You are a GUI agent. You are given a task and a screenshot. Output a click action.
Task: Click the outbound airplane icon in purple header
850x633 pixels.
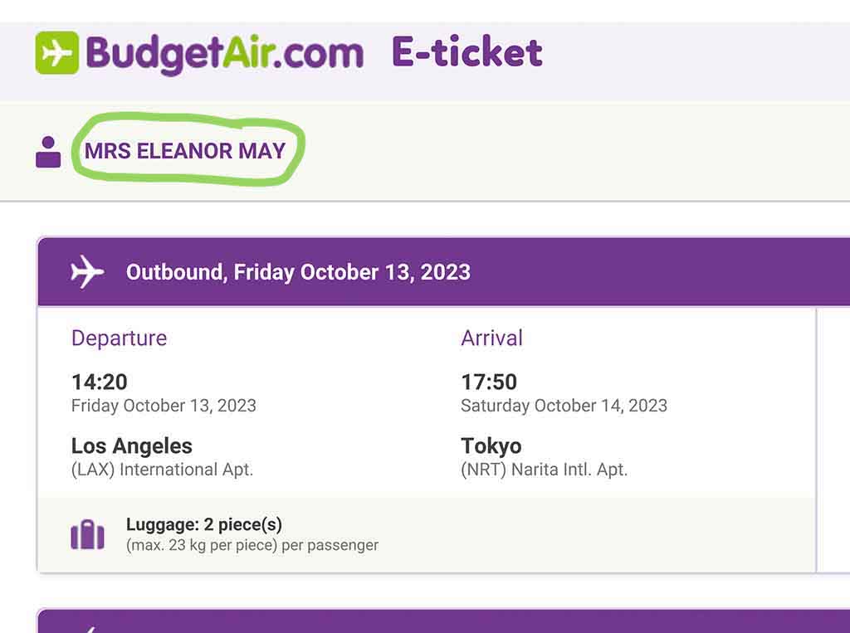[86, 271]
